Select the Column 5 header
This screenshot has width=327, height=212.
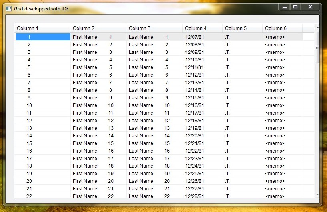[x=242, y=28]
